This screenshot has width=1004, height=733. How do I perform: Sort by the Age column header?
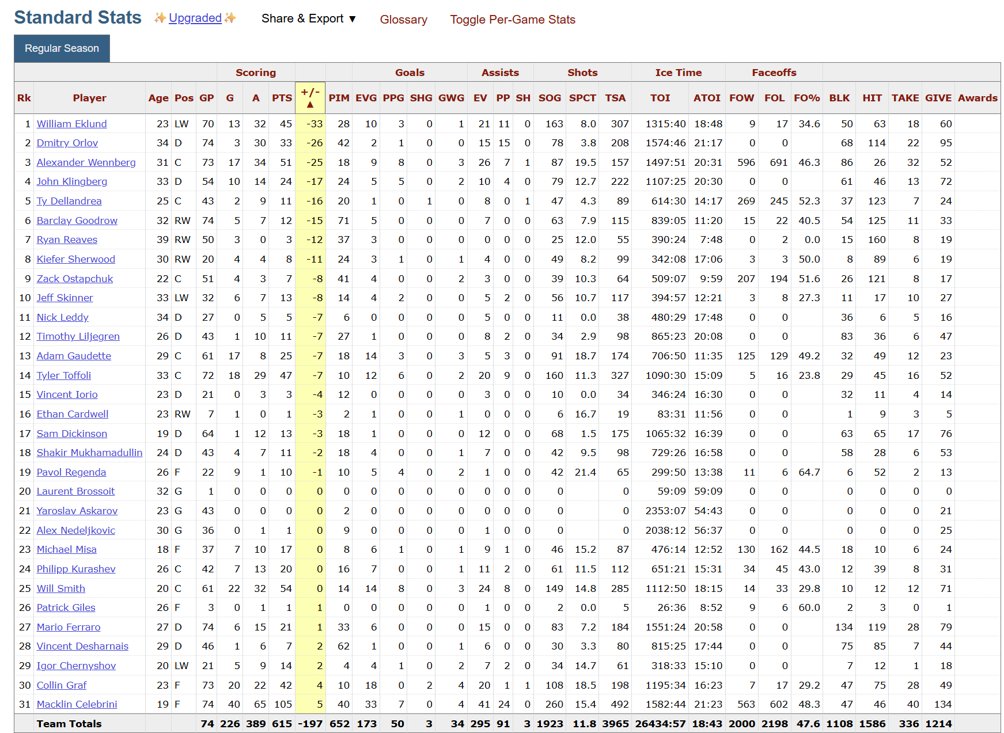(158, 98)
